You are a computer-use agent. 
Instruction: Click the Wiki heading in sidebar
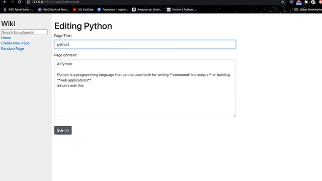pos(8,24)
